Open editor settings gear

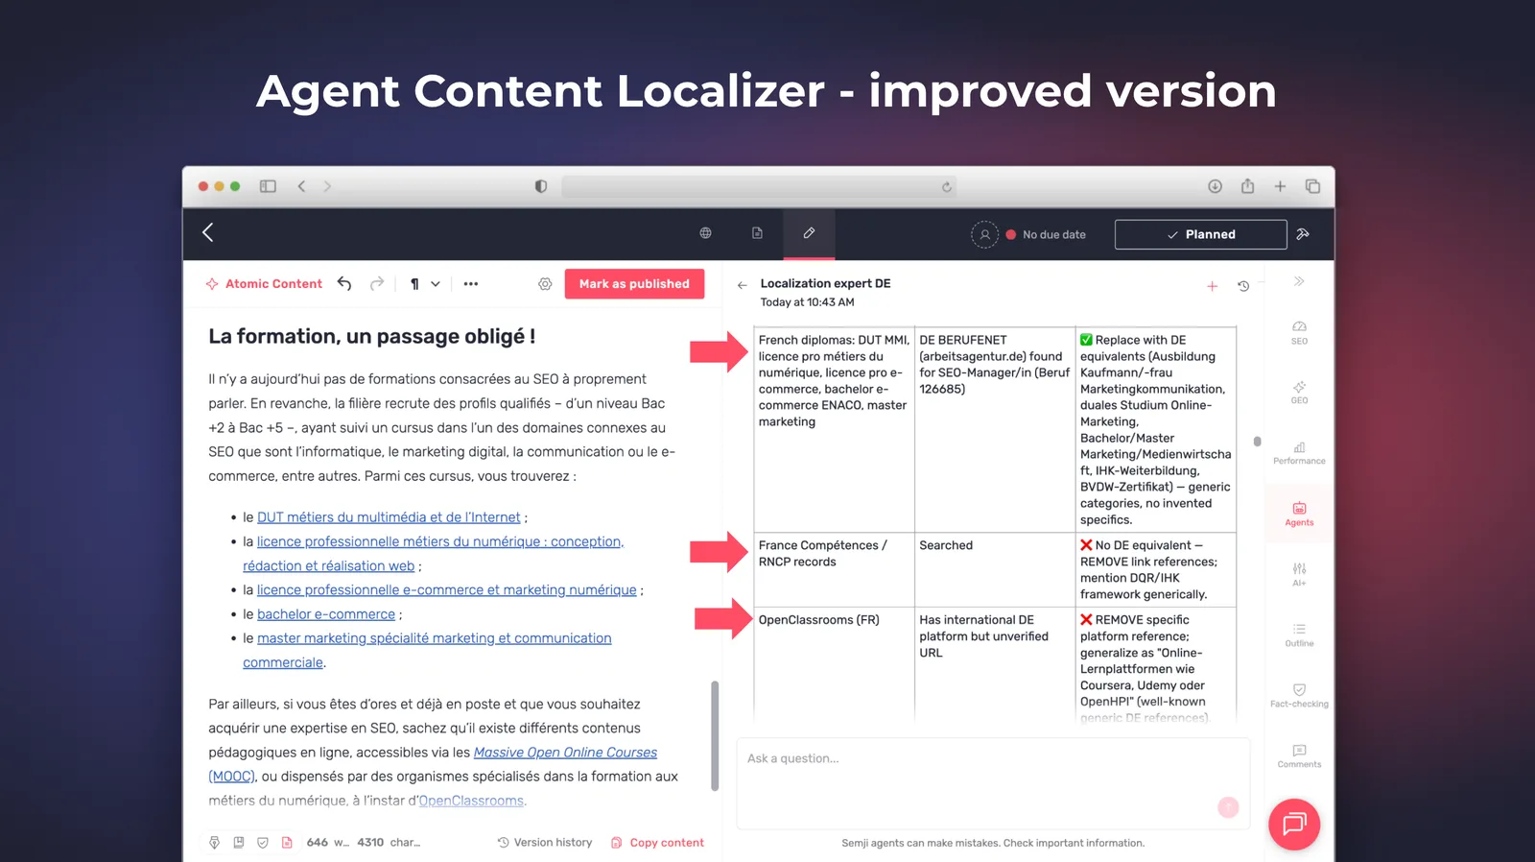click(x=545, y=284)
